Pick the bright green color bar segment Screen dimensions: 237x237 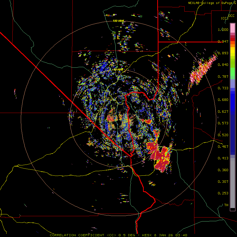233,72
